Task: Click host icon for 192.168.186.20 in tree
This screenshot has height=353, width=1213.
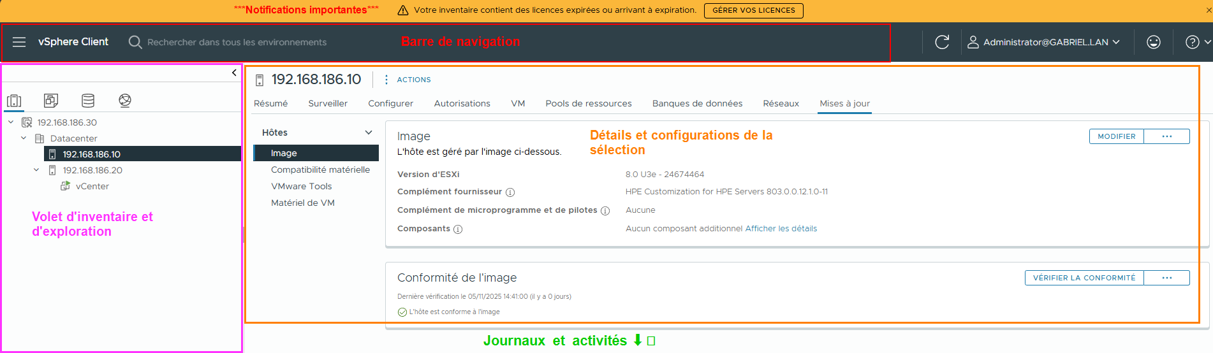Action: click(x=52, y=170)
